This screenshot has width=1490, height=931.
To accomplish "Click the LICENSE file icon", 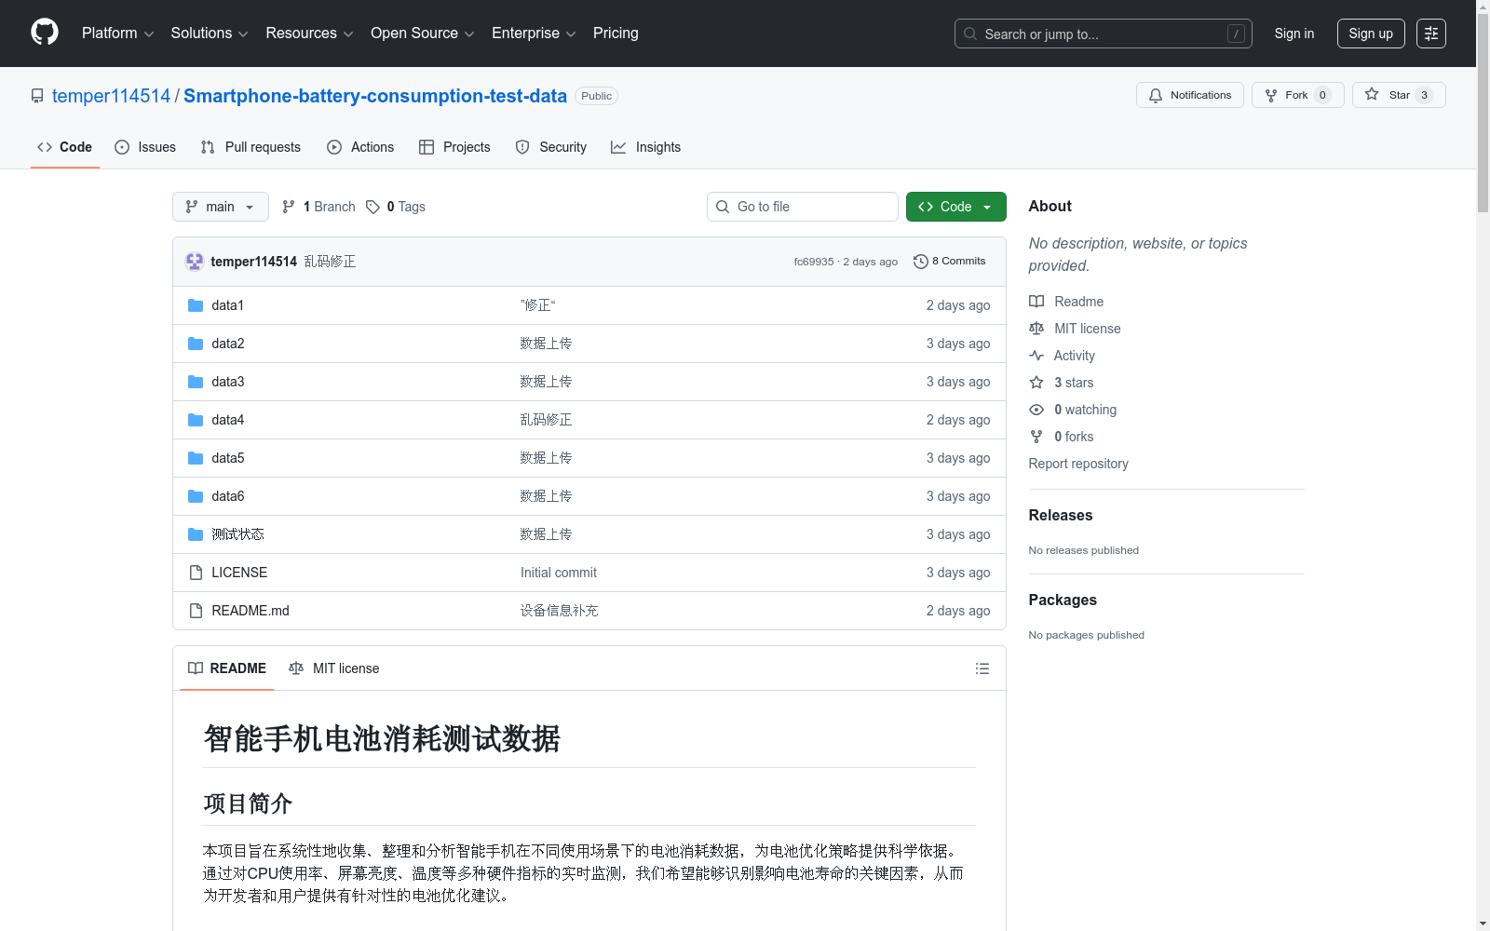I will [x=196, y=573].
